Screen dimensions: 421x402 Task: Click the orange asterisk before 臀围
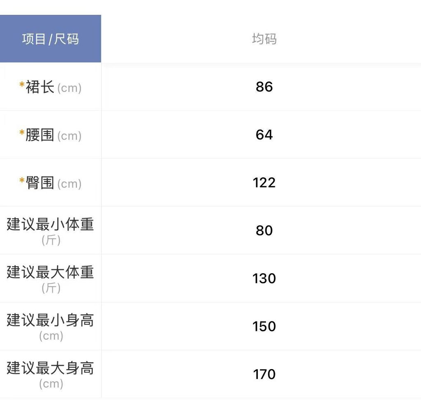22,180
